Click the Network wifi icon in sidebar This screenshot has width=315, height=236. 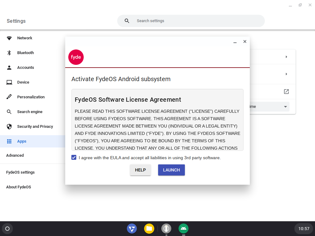(9, 38)
